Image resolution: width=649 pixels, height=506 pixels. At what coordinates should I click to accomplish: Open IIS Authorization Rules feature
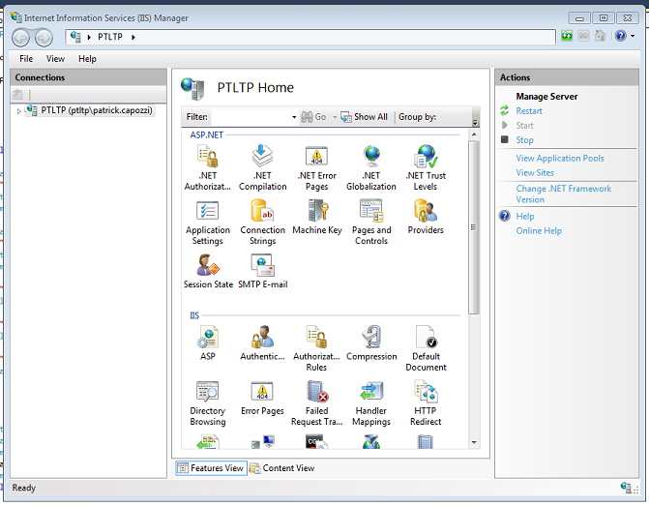(x=316, y=348)
